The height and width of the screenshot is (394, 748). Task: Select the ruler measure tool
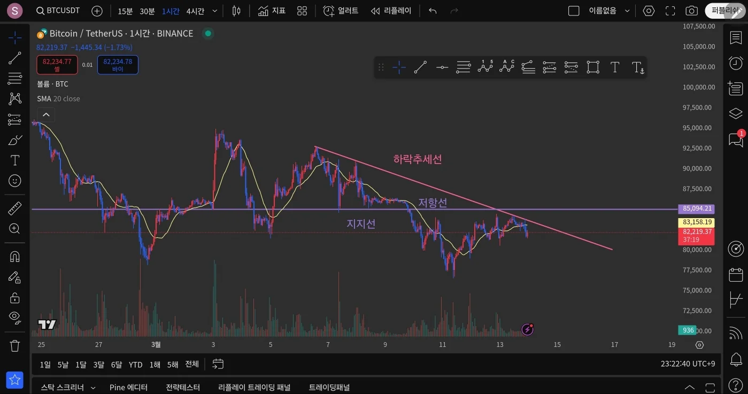[x=15, y=208]
